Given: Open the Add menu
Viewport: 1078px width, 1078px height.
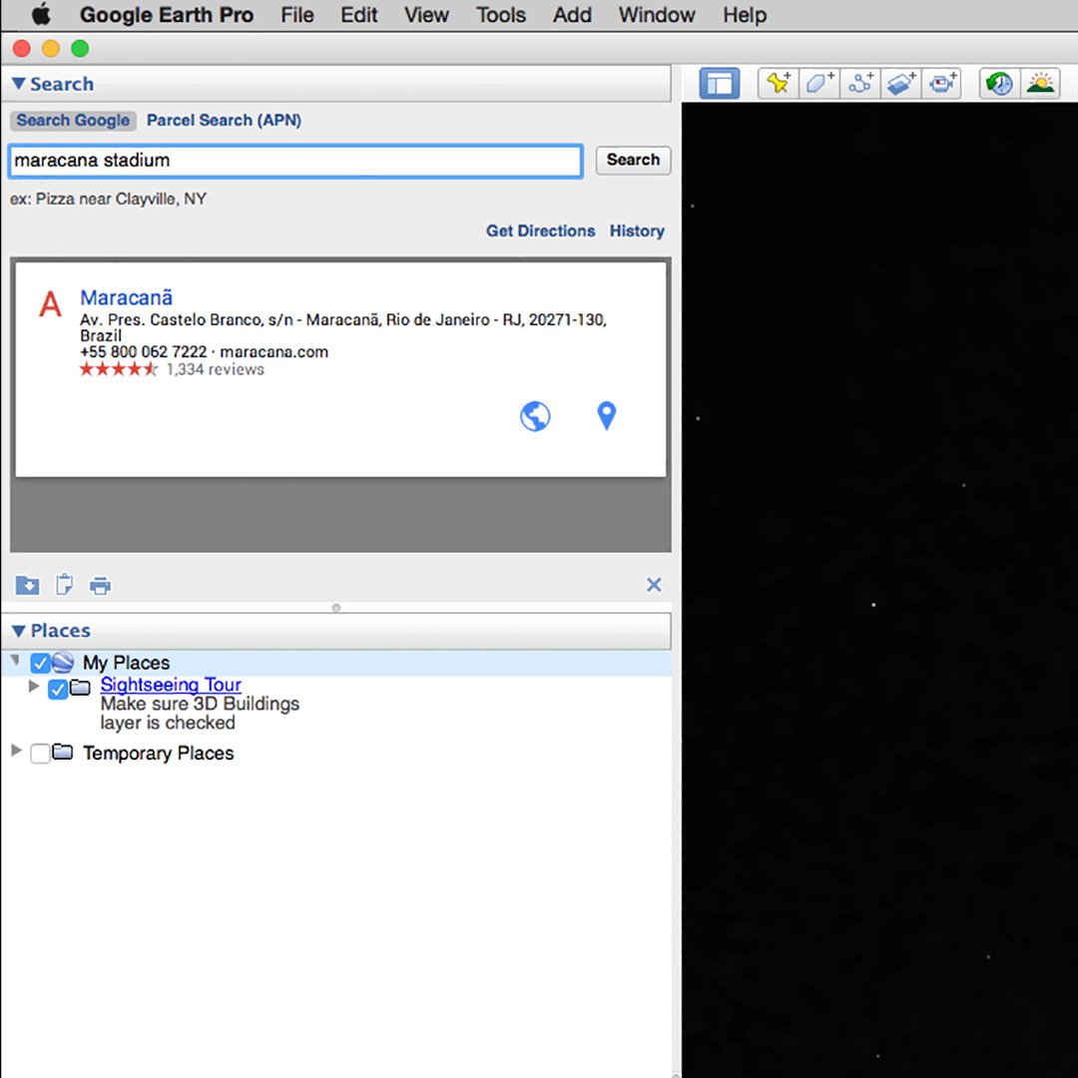Looking at the screenshot, I should [x=572, y=14].
